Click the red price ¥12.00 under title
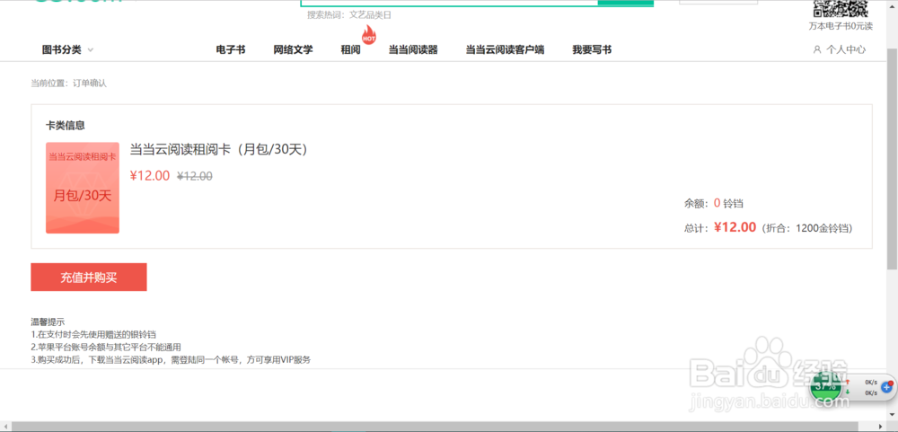This screenshot has width=898, height=432. tap(150, 176)
